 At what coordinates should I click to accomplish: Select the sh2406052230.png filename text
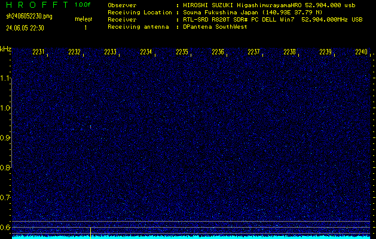point(29,16)
